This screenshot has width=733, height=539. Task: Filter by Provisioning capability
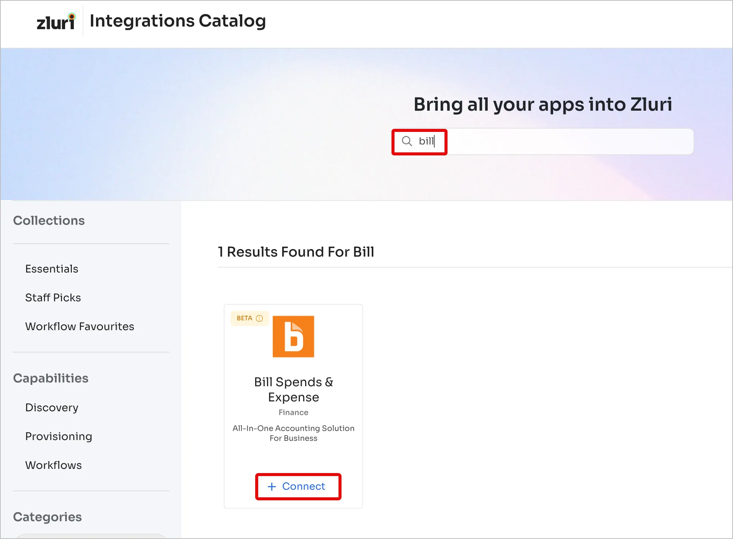point(59,436)
